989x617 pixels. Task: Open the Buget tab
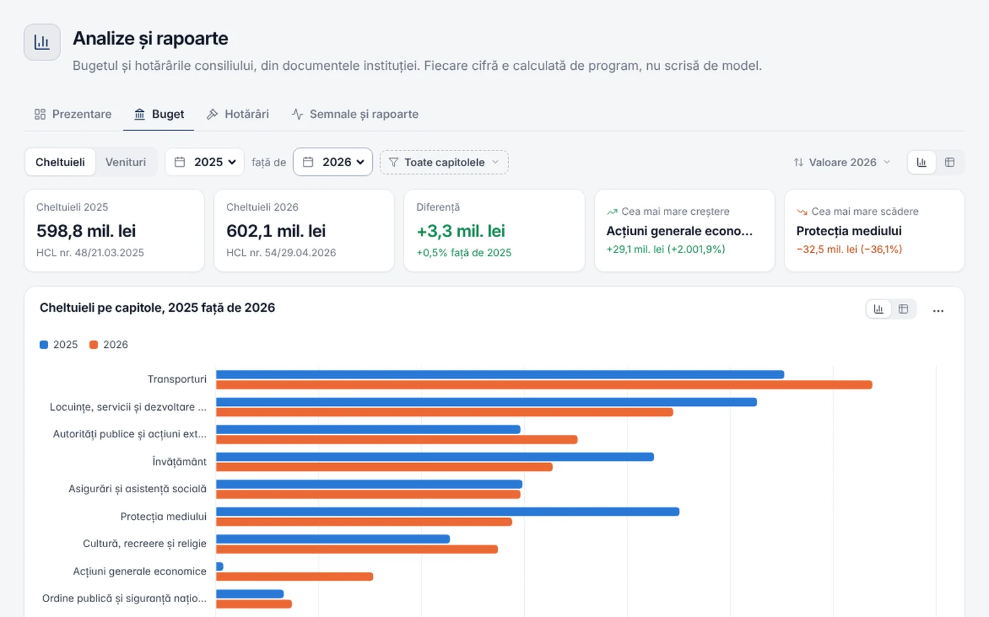pyautogui.click(x=159, y=114)
